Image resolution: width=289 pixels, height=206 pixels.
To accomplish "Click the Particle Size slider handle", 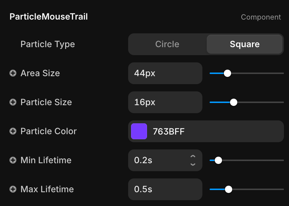I will (234, 102).
